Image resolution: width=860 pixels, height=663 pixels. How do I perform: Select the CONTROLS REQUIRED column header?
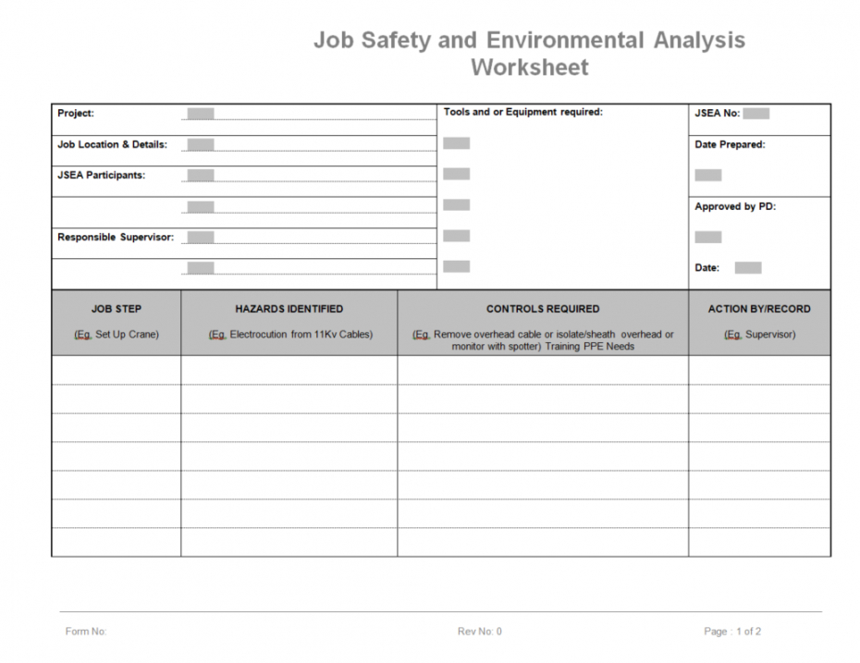[543, 309]
